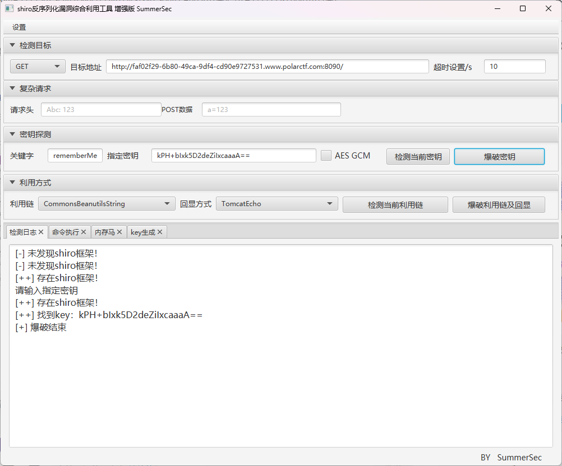Image resolution: width=562 pixels, height=466 pixels.
Task: Enable the AES GCM checkbox
Action: coord(326,156)
